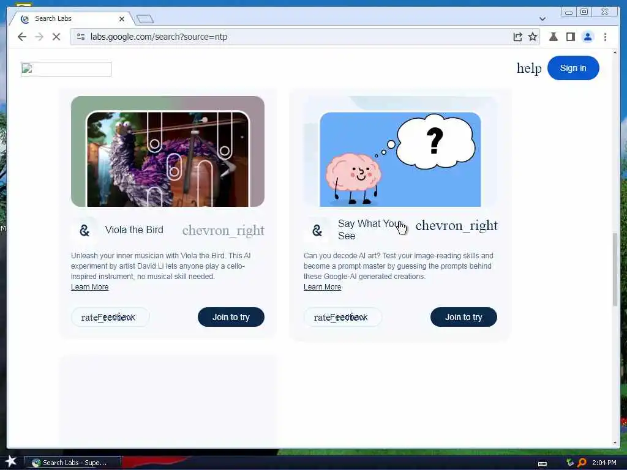Image resolution: width=627 pixels, height=470 pixels.
Task: Click the broken logo image
Action: [66, 69]
